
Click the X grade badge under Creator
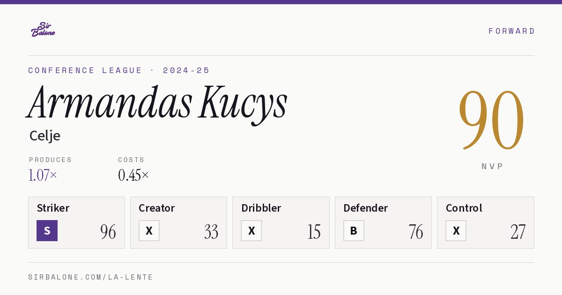149,230
